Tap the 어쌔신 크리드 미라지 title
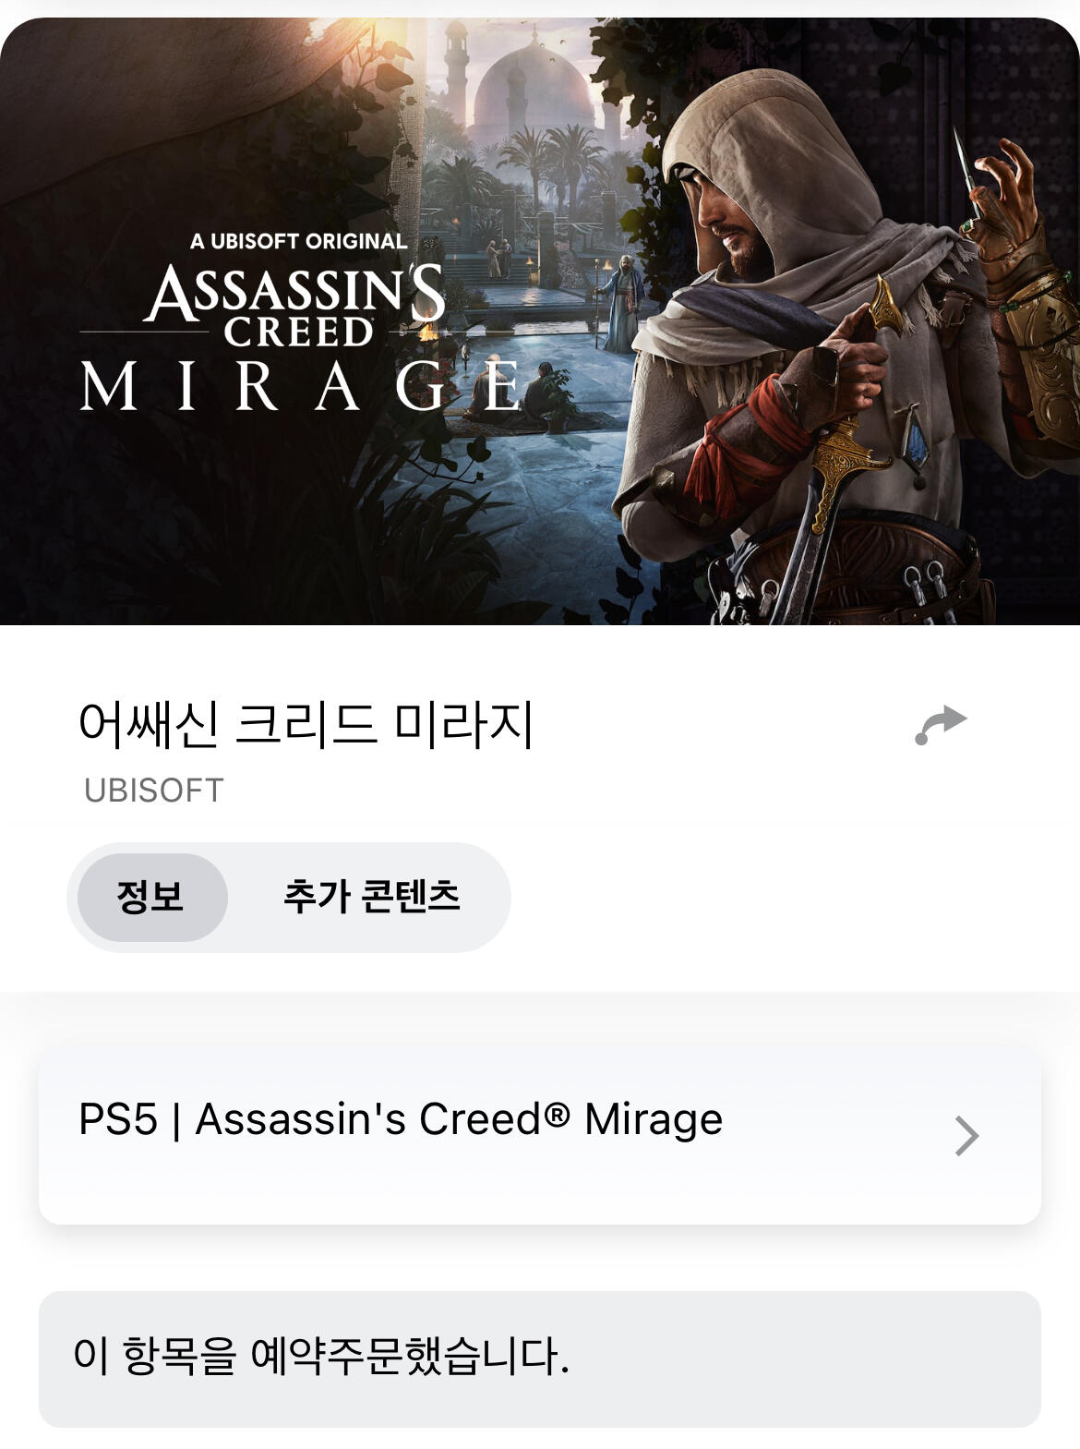This screenshot has width=1080, height=1449. pos(306,725)
